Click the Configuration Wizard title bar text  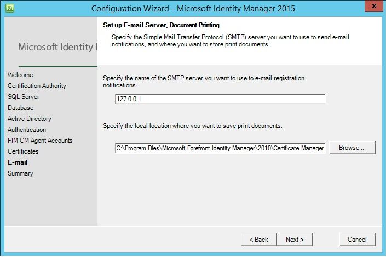193,9
